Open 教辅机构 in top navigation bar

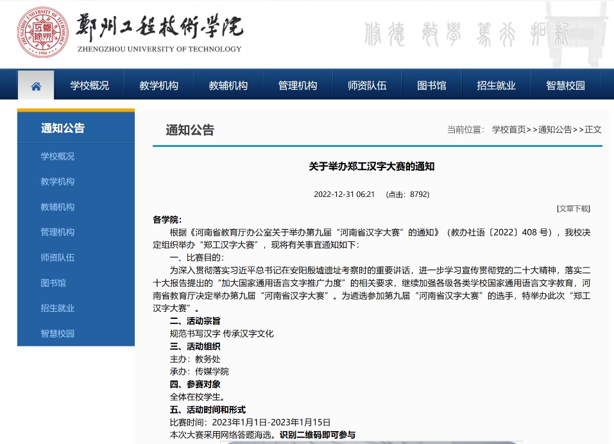[x=228, y=85]
